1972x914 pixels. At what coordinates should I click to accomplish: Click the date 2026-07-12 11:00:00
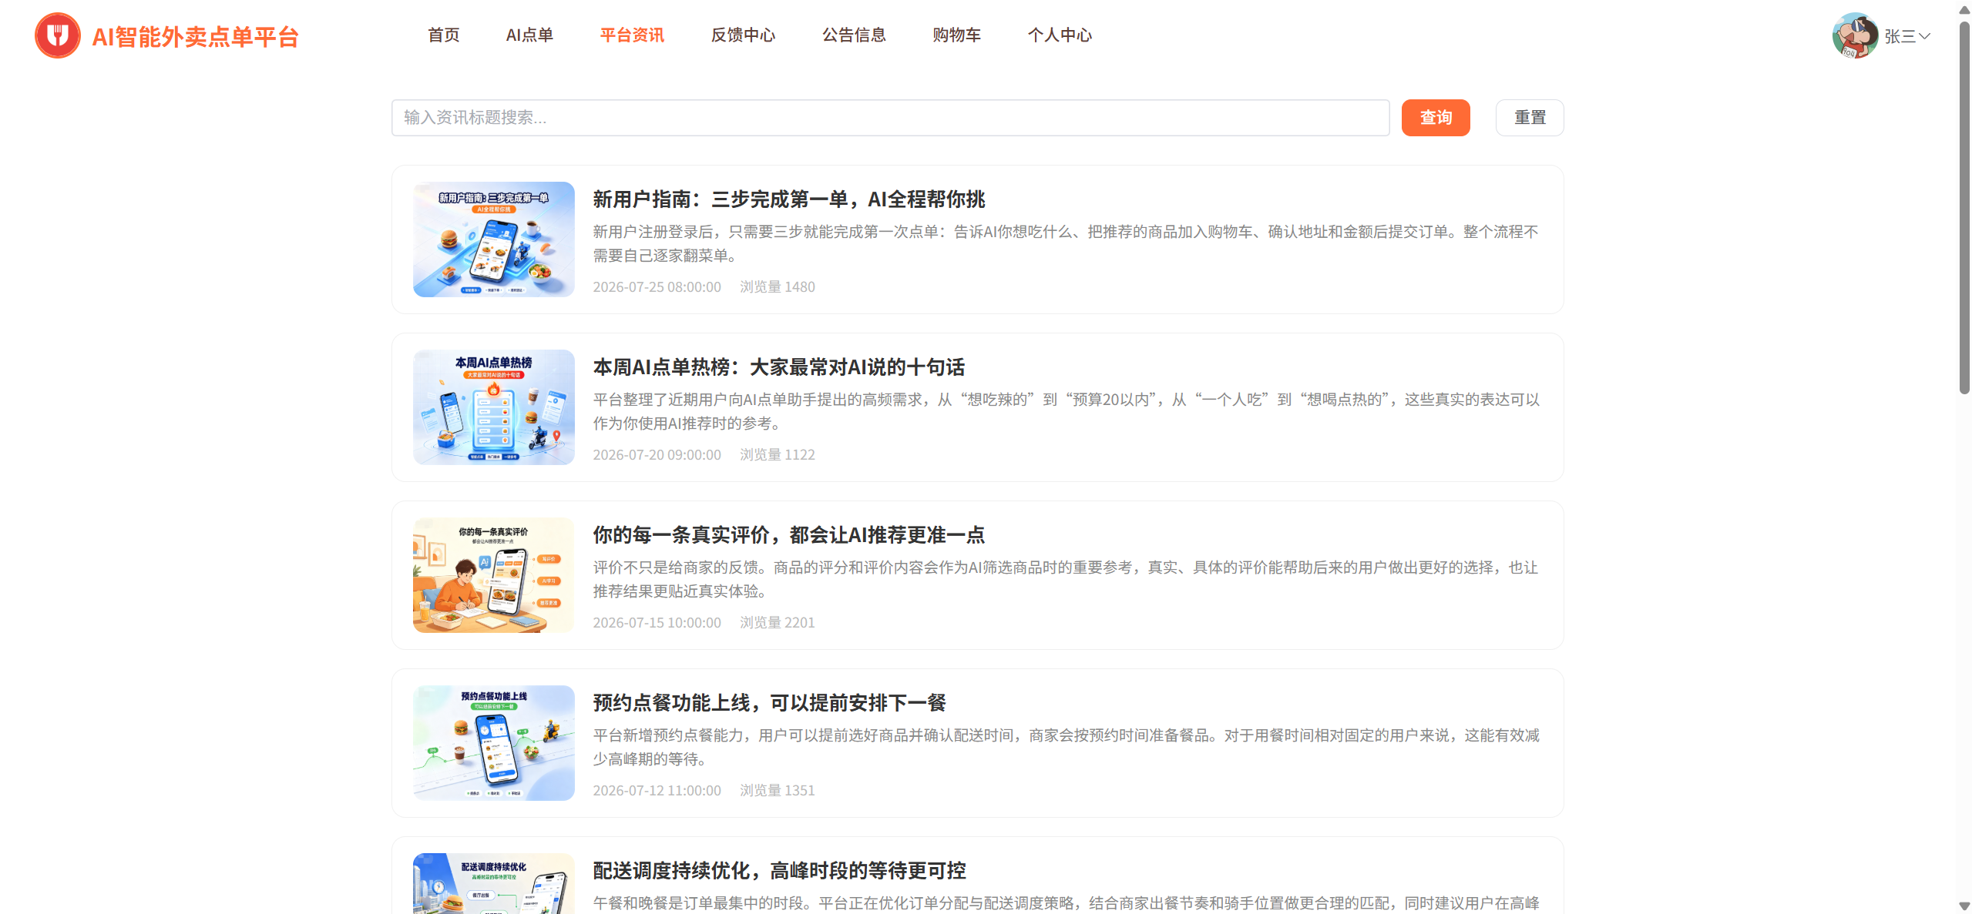click(657, 790)
